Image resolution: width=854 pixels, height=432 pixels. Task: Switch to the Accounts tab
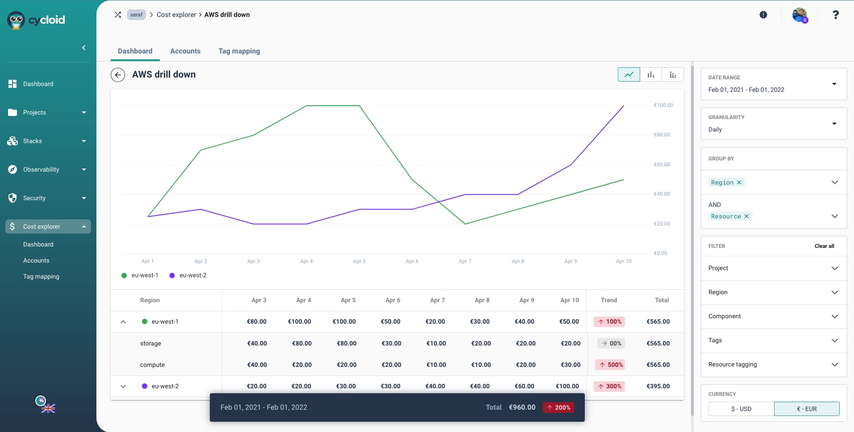pos(185,51)
